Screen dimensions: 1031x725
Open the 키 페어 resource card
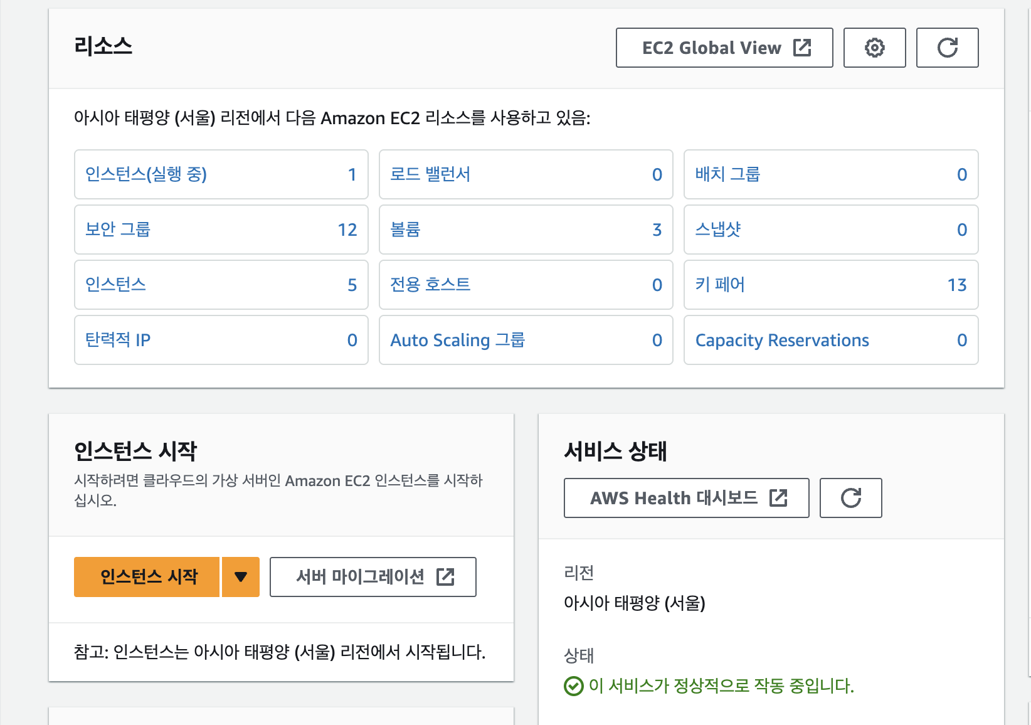(831, 285)
